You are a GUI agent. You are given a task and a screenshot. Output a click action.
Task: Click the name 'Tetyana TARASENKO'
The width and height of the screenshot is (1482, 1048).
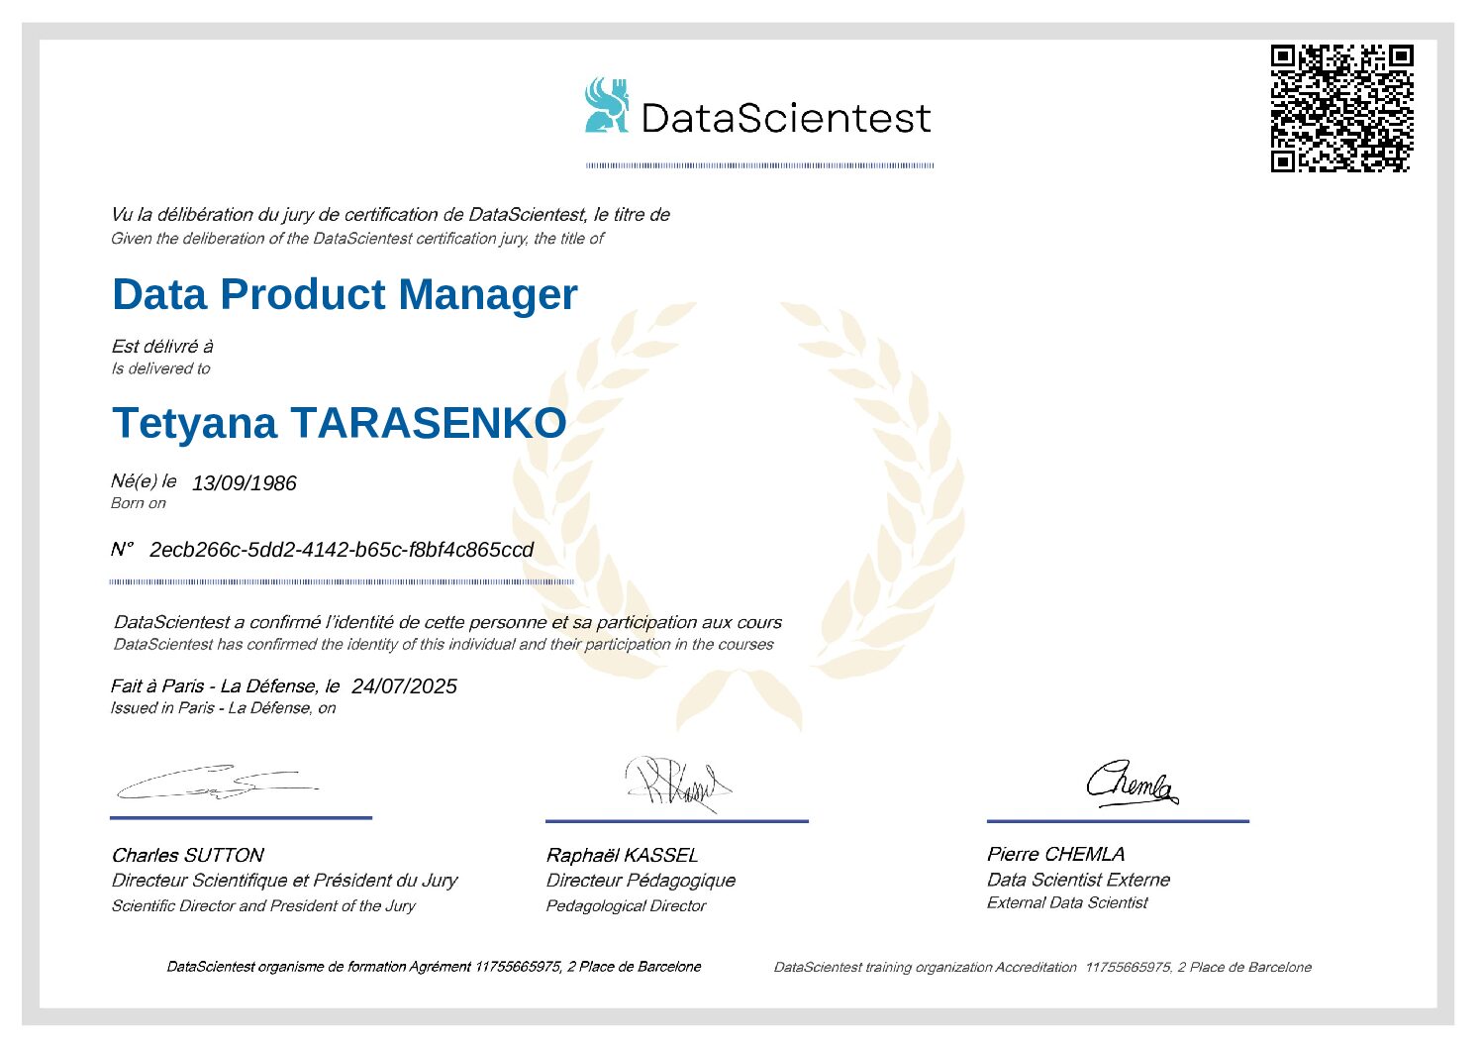(x=340, y=423)
